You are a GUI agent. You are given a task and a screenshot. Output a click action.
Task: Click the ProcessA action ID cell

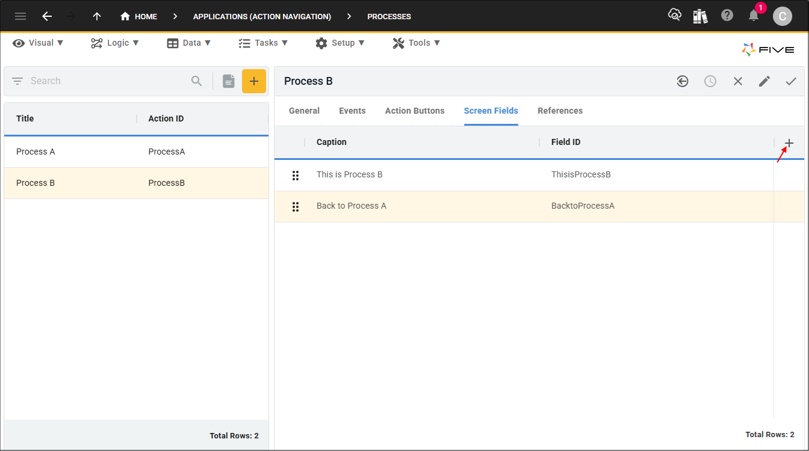click(167, 152)
